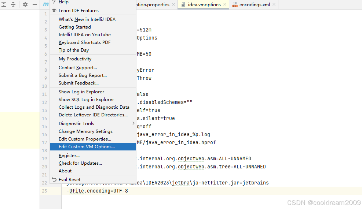Open What's New in IntelliJ IDEA

(x=93, y=19)
